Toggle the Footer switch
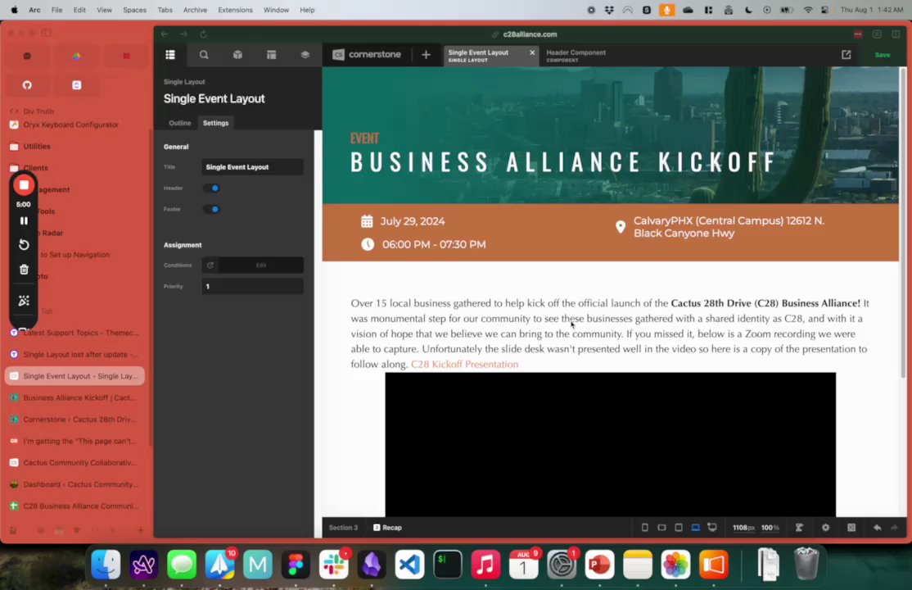The width and height of the screenshot is (912, 590). pos(211,209)
